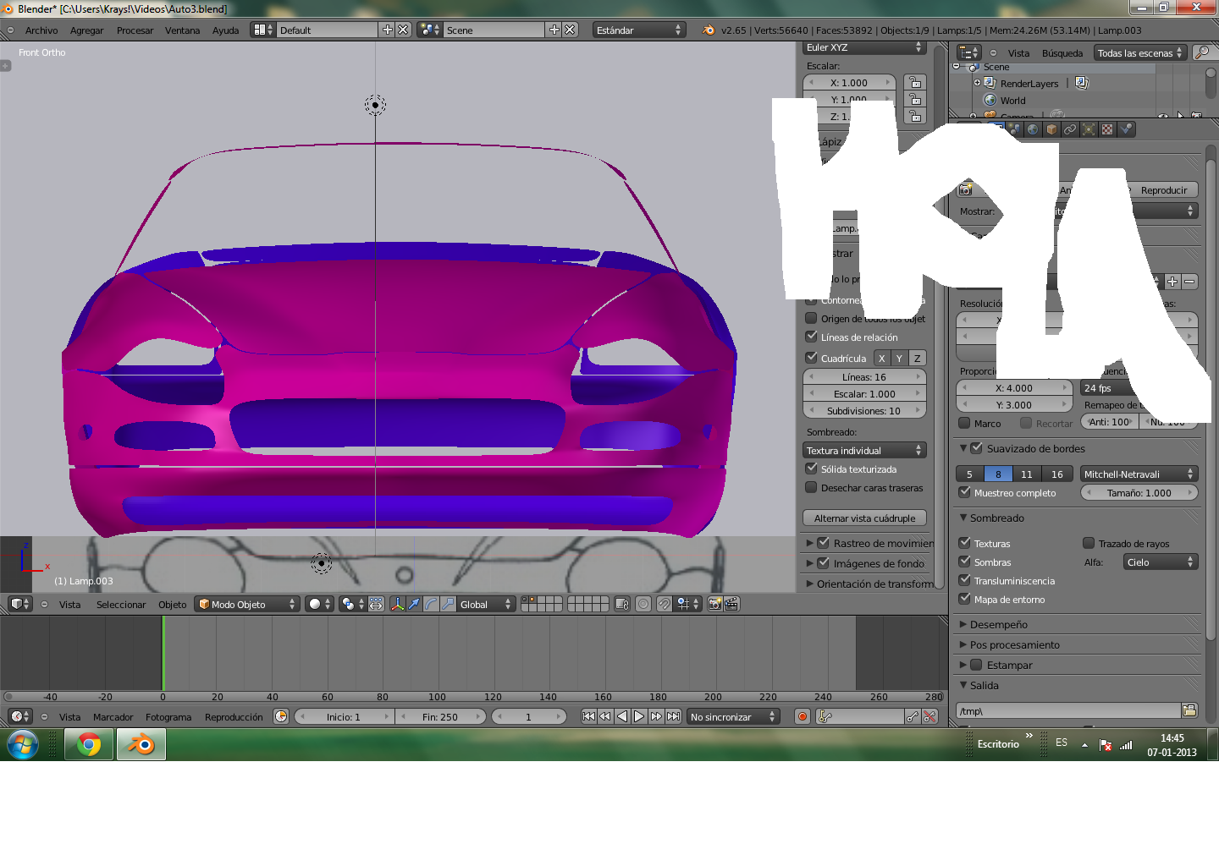Toggle the 'Sombras' checkbox
The width and height of the screenshot is (1219, 866).
(964, 562)
